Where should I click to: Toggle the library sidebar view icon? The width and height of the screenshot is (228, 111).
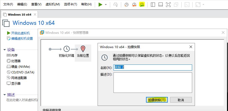click(153, 5)
